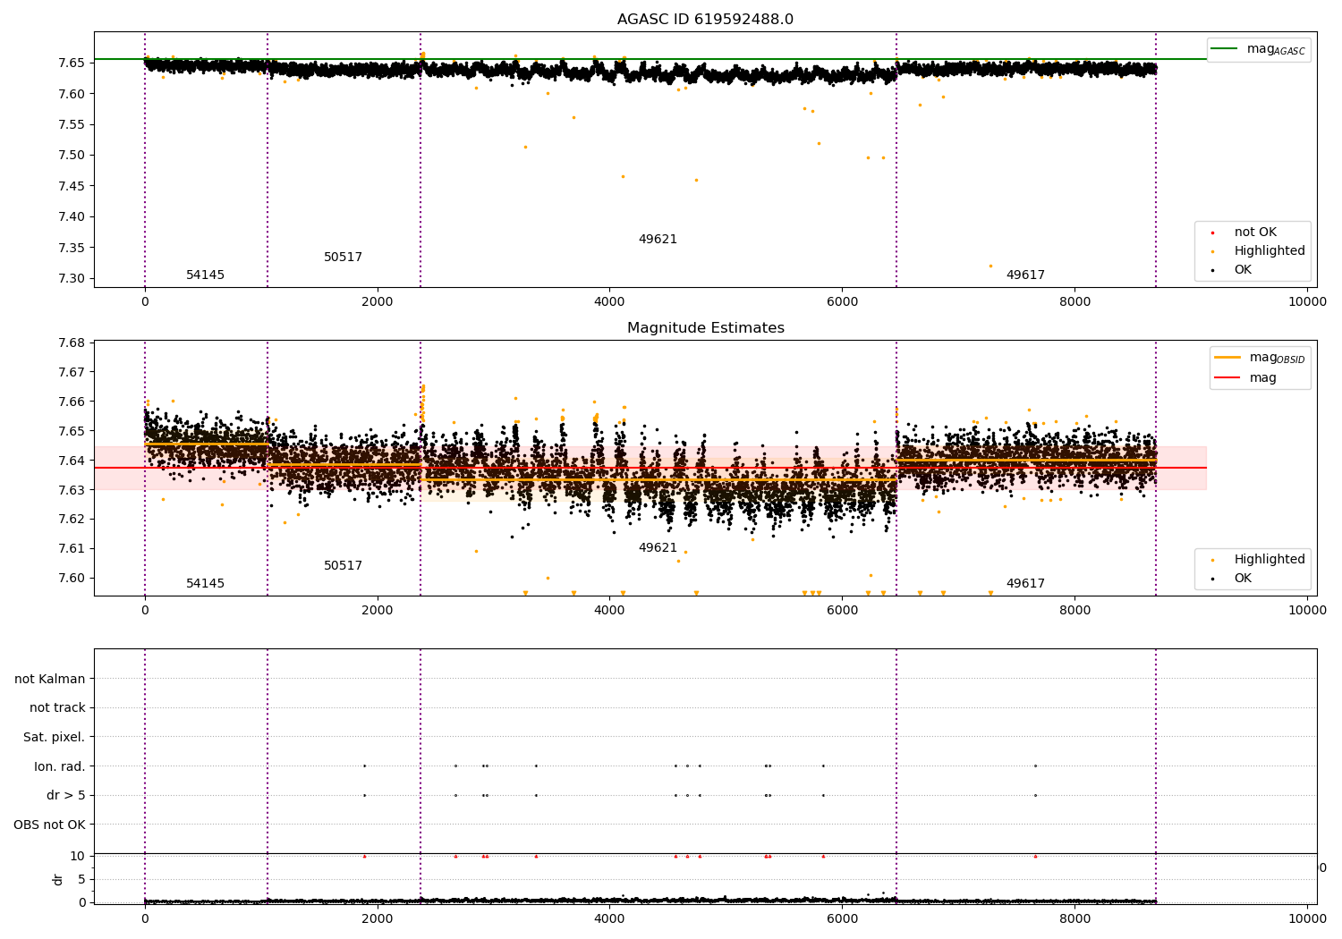Click the 10000 x-axis tick under top plot
Image resolution: width=1342 pixels, height=939 pixels.
[x=1307, y=302]
